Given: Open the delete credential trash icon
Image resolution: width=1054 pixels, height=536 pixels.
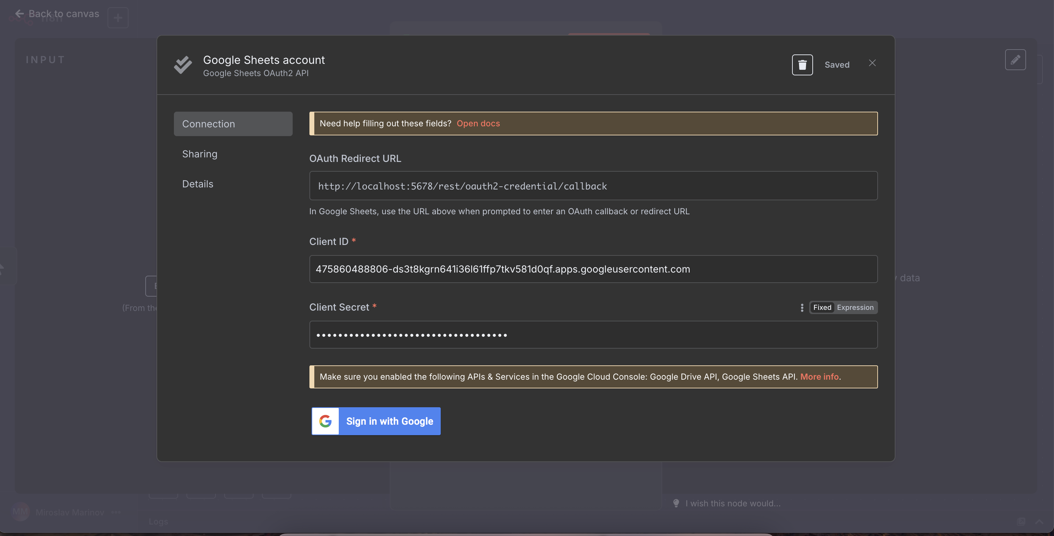Looking at the screenshot, I should [802, 65].
